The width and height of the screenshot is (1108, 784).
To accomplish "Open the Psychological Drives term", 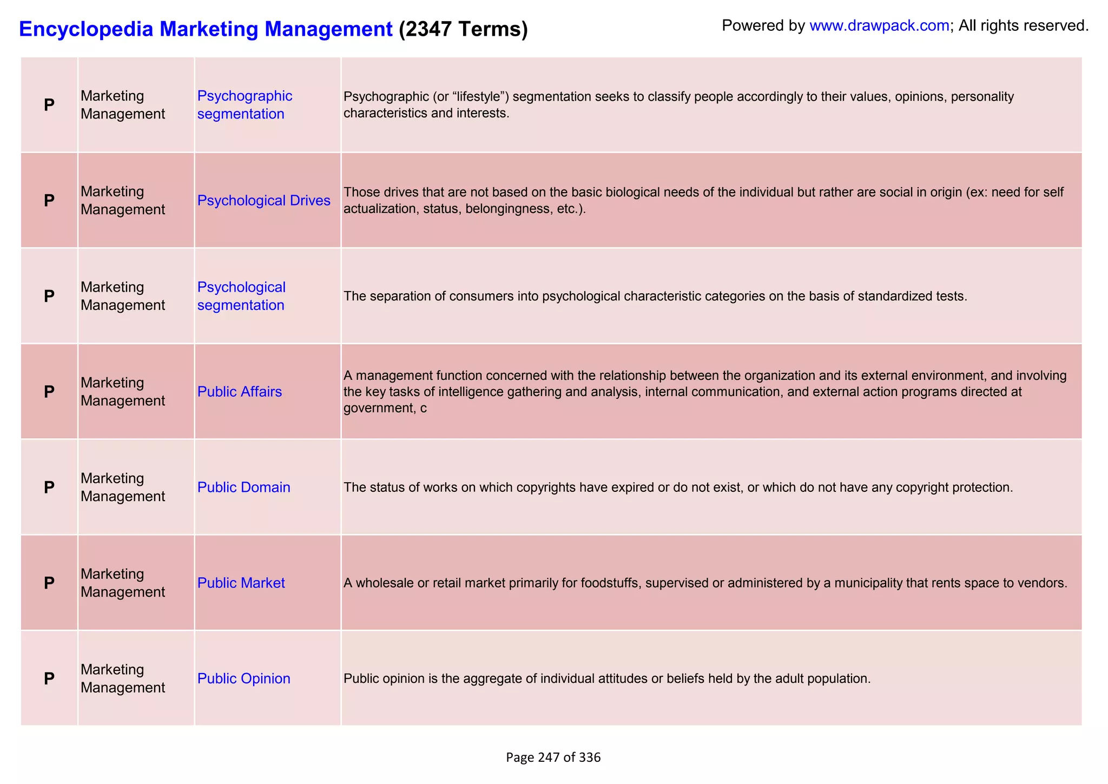I will tap(263, 201).
